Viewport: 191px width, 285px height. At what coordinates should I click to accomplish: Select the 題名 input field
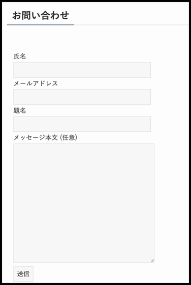[82, 124]
